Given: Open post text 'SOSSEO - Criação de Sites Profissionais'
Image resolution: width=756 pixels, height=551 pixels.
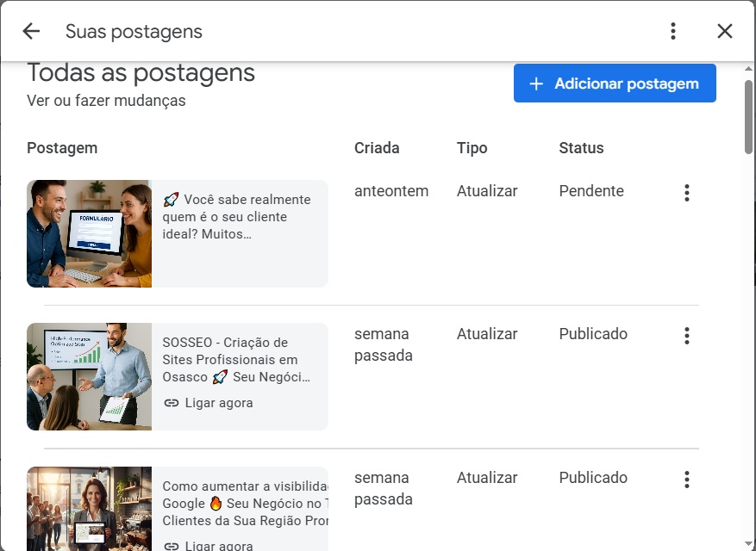Looking at the screenshot, I should (236, 360).
